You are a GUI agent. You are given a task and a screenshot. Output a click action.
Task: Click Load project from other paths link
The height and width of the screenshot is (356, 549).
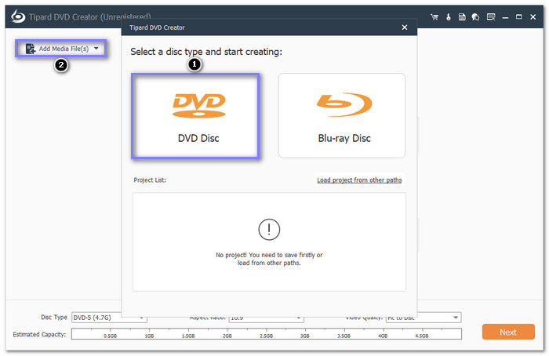click(359, 180)
